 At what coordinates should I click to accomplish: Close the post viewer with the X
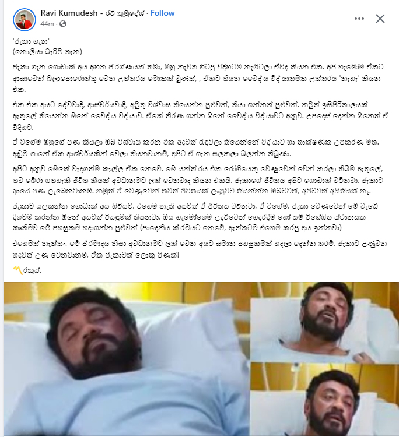(x=380, y=19)
